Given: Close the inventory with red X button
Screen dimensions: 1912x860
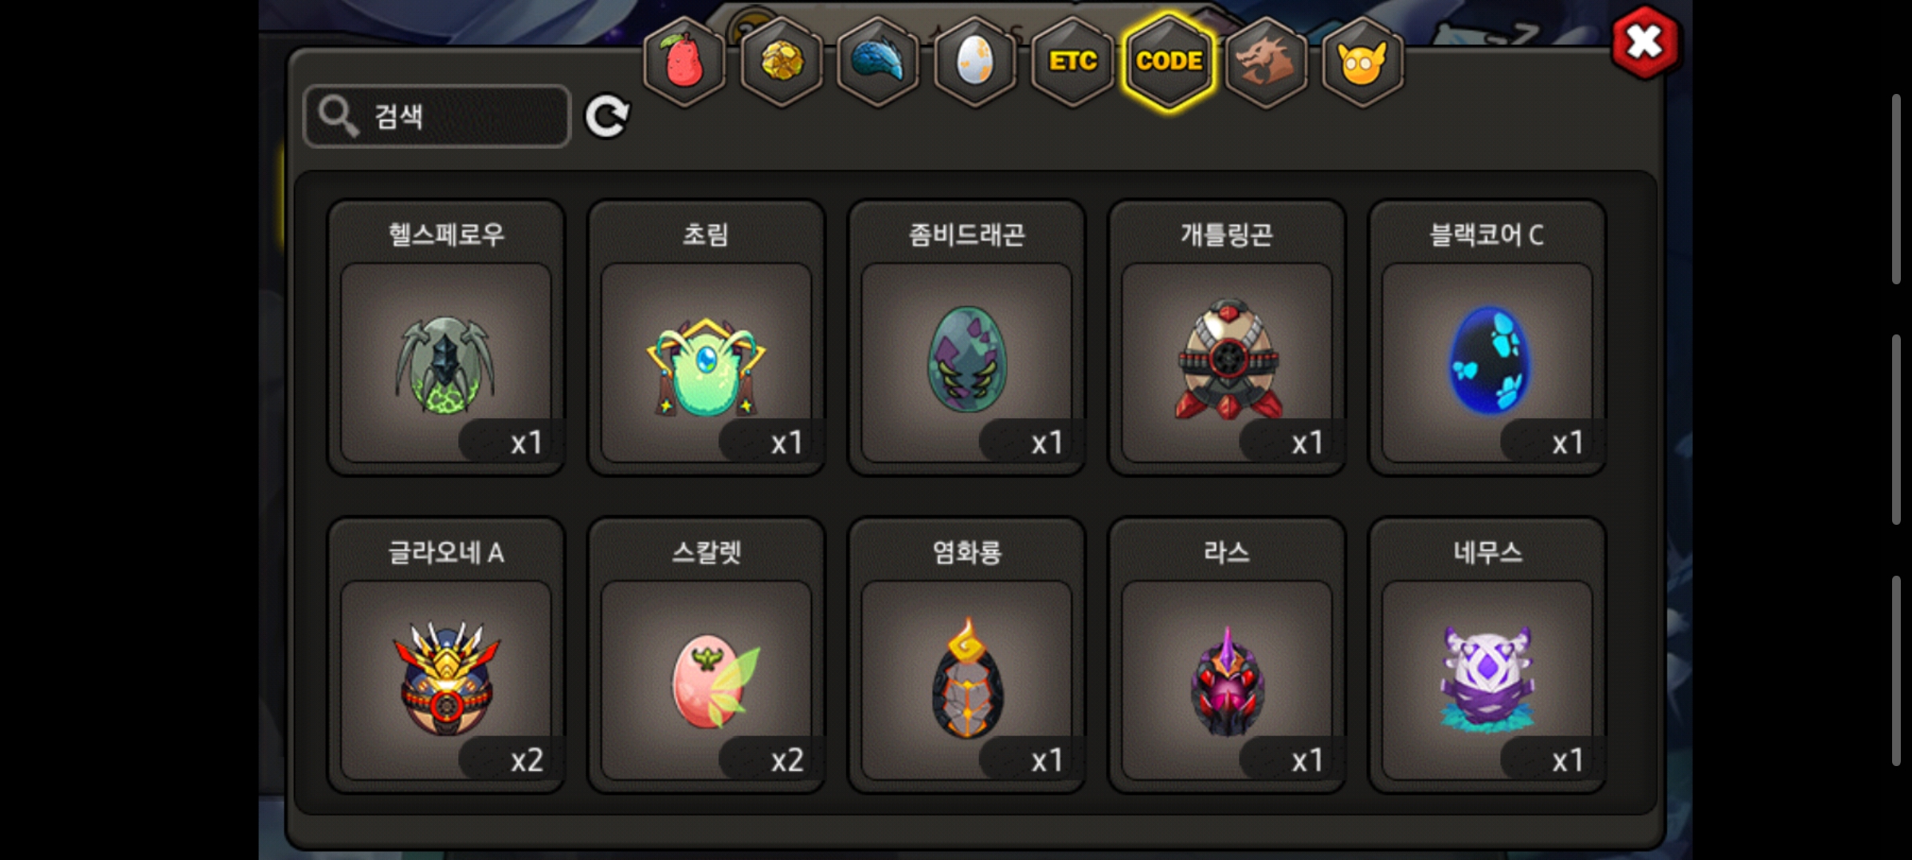Looking at the screenshot, I should point(1644,42).
